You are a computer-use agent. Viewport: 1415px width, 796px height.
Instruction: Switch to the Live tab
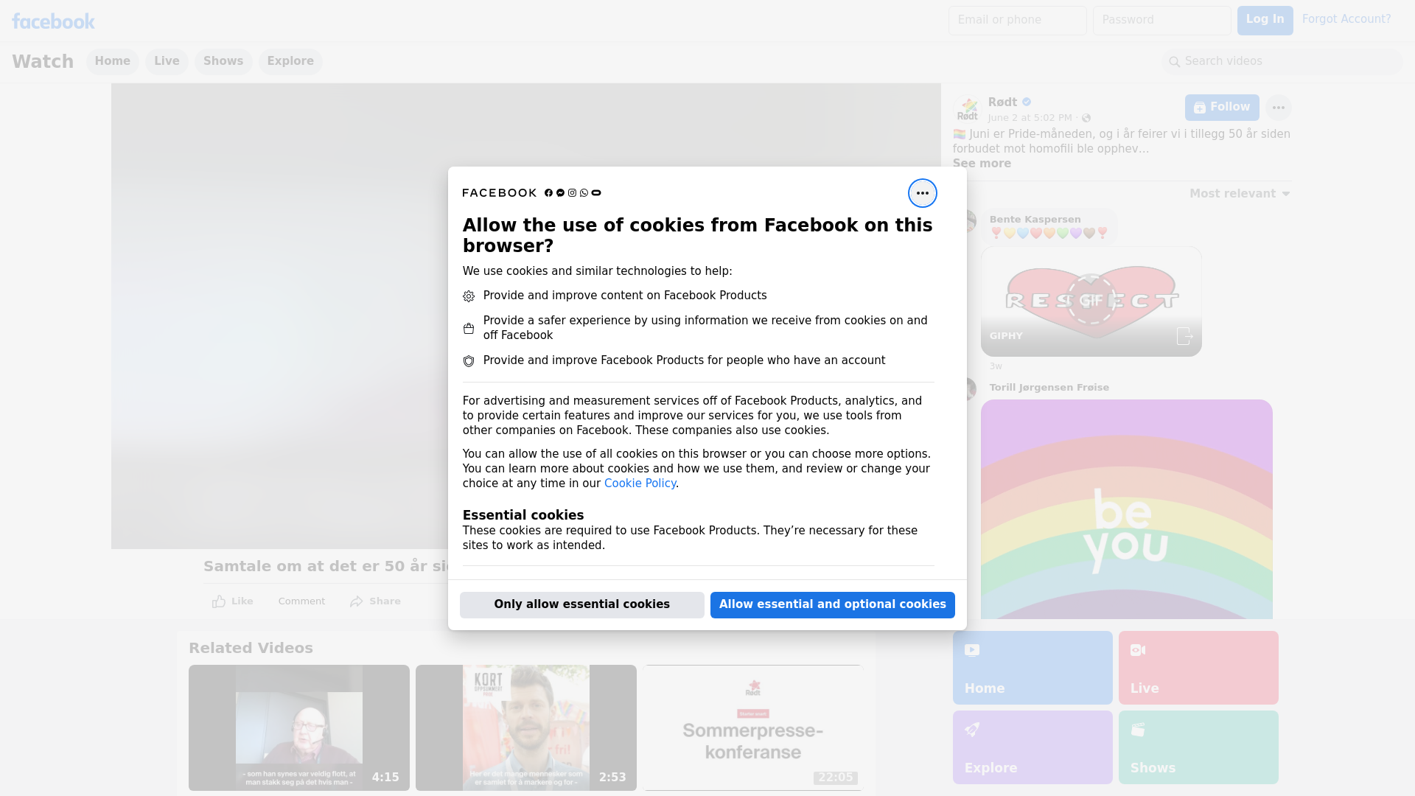point(167,61)
